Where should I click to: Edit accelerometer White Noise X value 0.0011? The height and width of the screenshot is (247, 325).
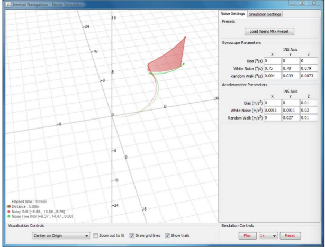(x=273, y=111)
